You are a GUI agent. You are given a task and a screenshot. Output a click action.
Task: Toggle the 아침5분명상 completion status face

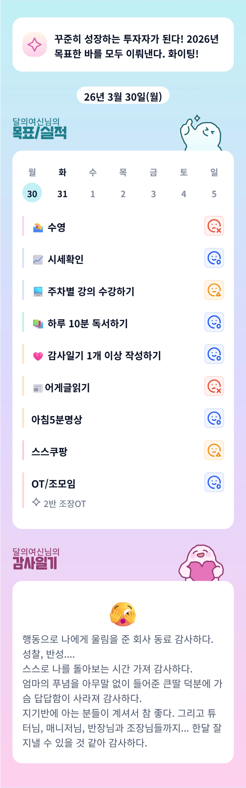click(214, 418)
